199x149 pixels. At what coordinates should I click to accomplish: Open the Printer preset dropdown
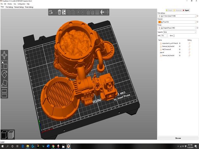177,28
